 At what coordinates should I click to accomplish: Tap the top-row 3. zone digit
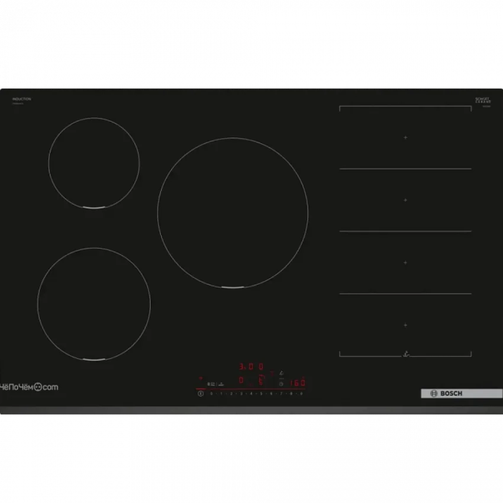pyautogui.click(x=242, y=366)
